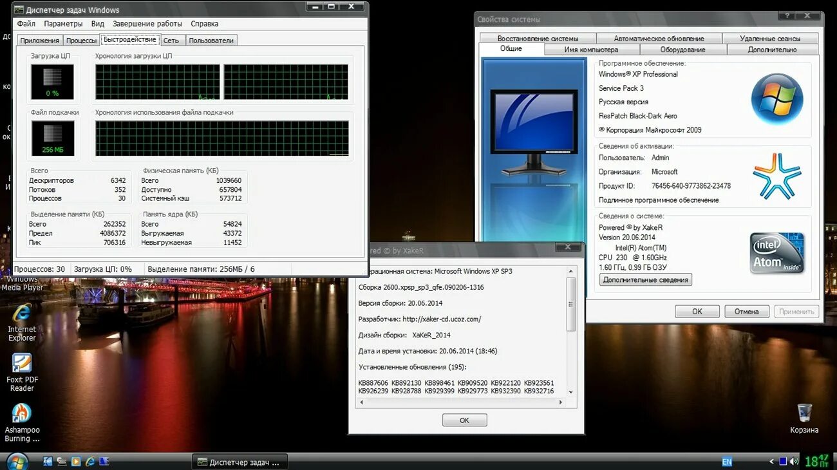Click the Диспетчер задач taskbar button
The width and height of the screenshot is (837, 470).
pos(240,462)
